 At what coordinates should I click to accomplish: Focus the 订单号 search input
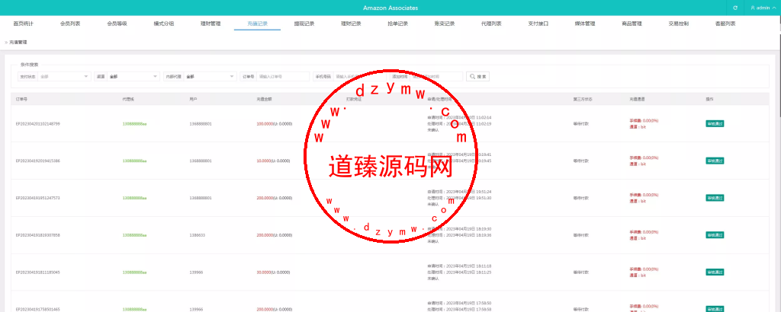[x=283, y=77]
